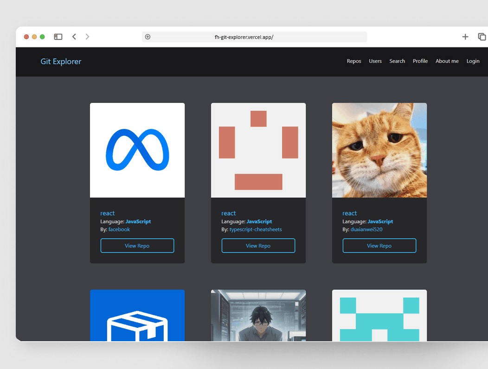Open react repo title by facebook
The height and width of the screenshot is (369, 488).
107,213
